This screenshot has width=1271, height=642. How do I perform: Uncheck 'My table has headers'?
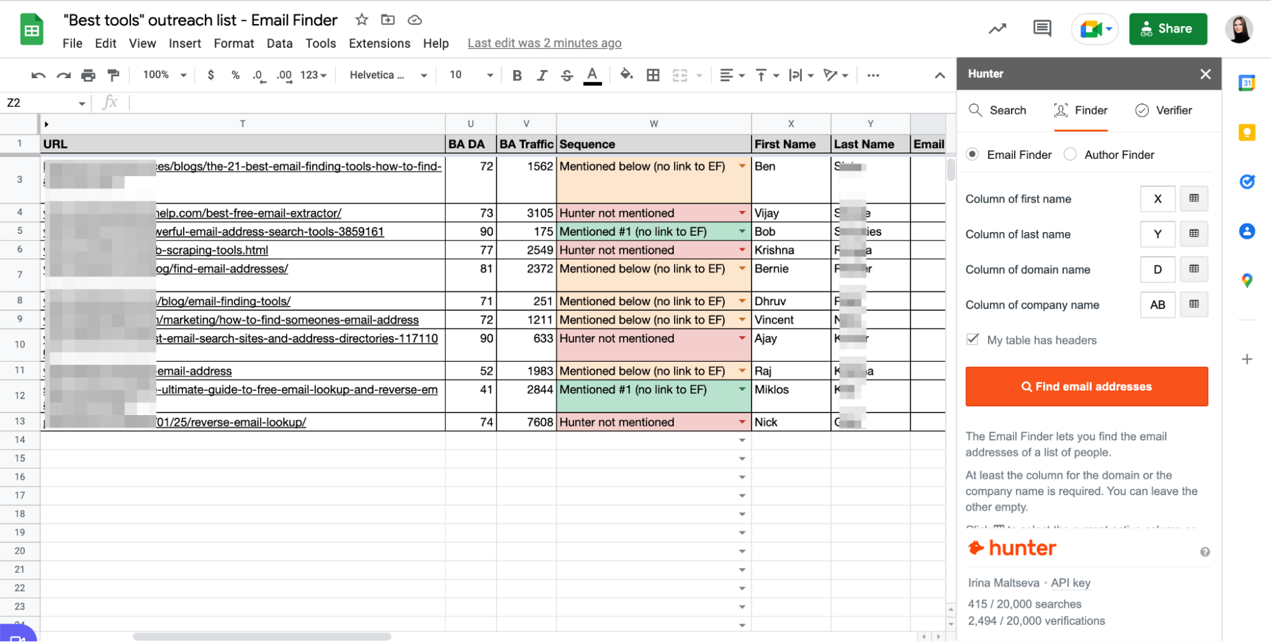[x=972, y=339]
